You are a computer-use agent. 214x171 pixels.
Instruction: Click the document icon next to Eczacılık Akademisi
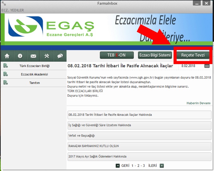point(6,74)
